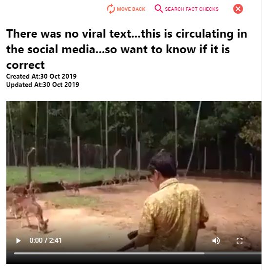The image size is (262, 270).
Task: Click the Created At:30 Oct 2019 line
Action: [x=41, y=76]
